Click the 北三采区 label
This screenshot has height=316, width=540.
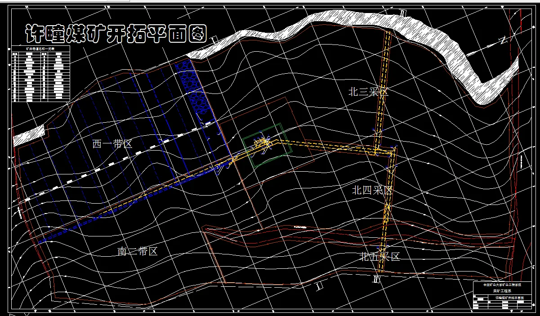pyautogui.click(x=368, y=92)
